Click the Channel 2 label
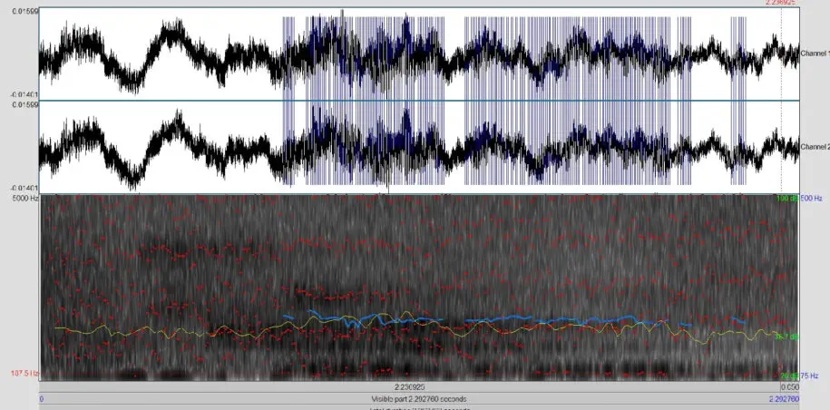This screenshot has width=830, height=410. [x=815, y=147]
